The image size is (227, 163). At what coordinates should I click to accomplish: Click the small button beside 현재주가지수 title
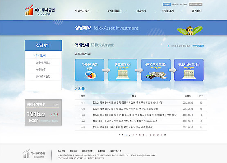pos(56,105)
